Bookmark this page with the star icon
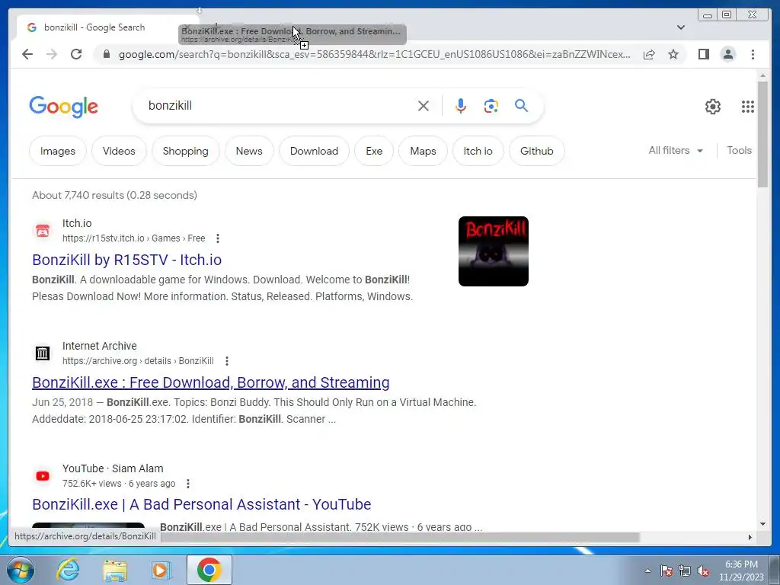 [673, 54]
